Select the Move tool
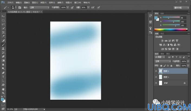The image size is (191, 111). point(3,16)
